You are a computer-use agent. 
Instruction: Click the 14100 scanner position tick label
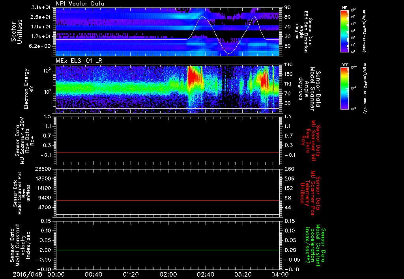44,188
